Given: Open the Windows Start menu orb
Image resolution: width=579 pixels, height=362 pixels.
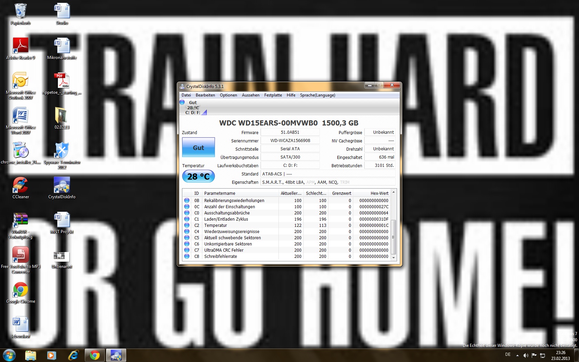Looking at the screenshot, I should tap(9, 355).
